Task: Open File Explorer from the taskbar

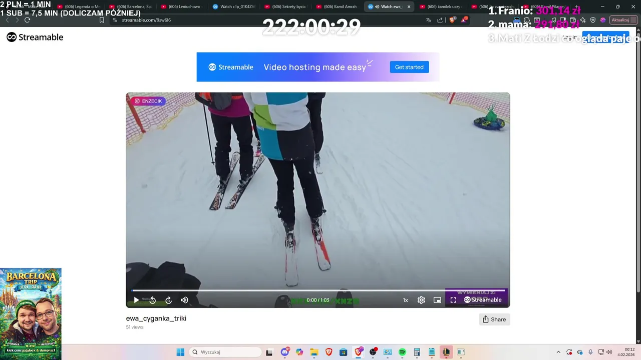Action: click(314, 352)
